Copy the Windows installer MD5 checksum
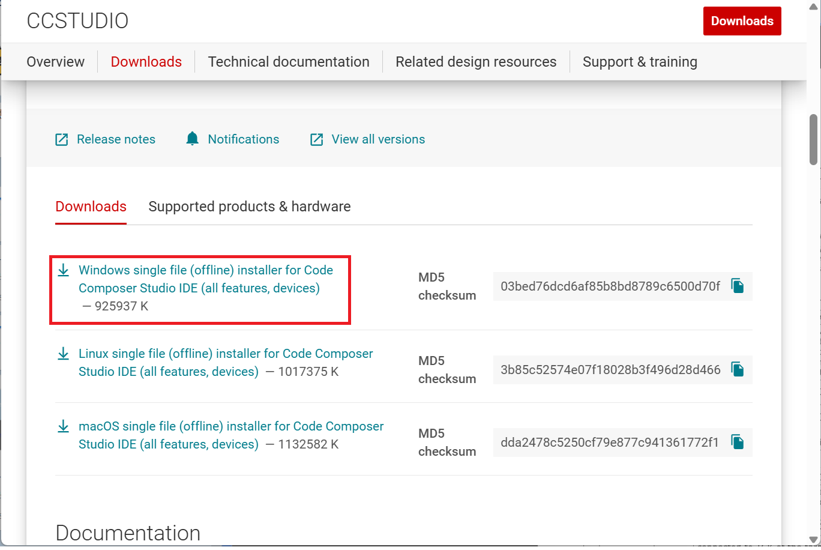 point(738,286)
